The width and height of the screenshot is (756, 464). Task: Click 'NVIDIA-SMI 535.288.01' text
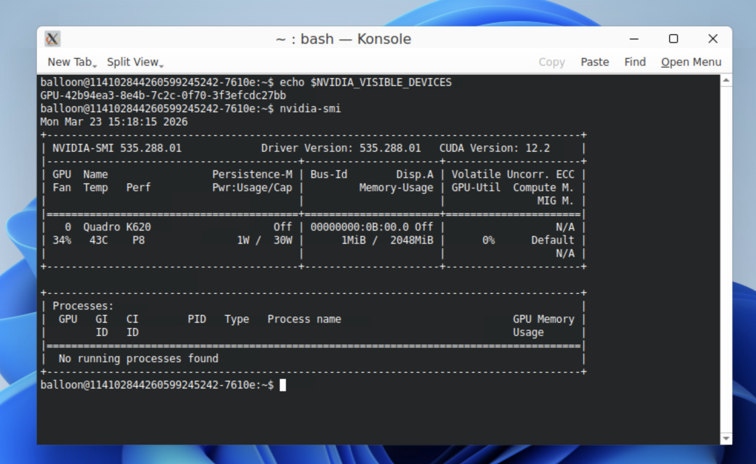click(x=117, y=148)
